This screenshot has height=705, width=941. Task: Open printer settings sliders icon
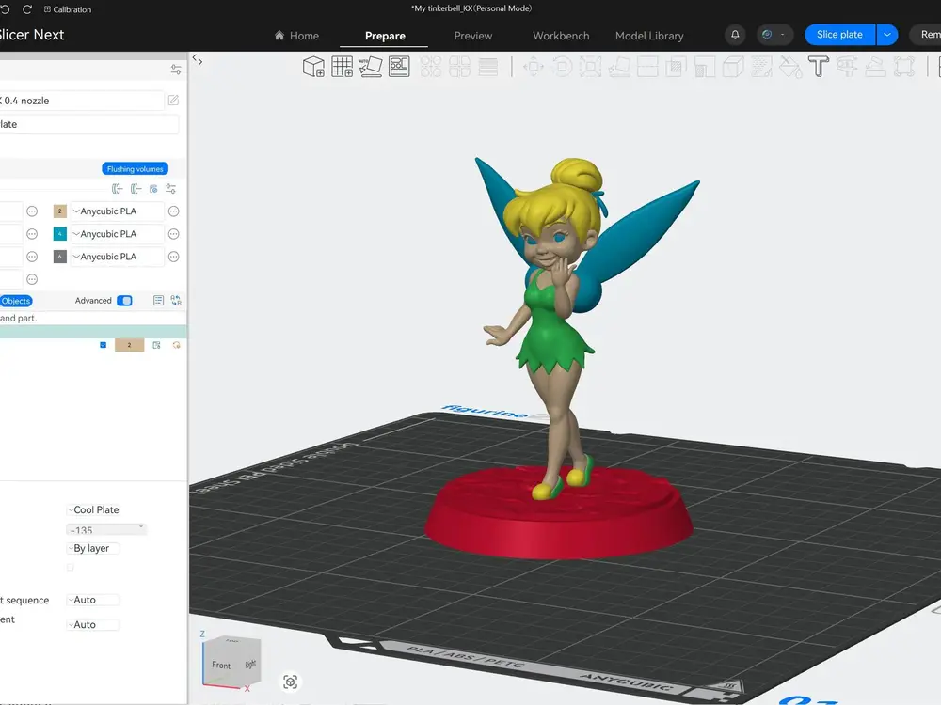click(x=176, y=70)
